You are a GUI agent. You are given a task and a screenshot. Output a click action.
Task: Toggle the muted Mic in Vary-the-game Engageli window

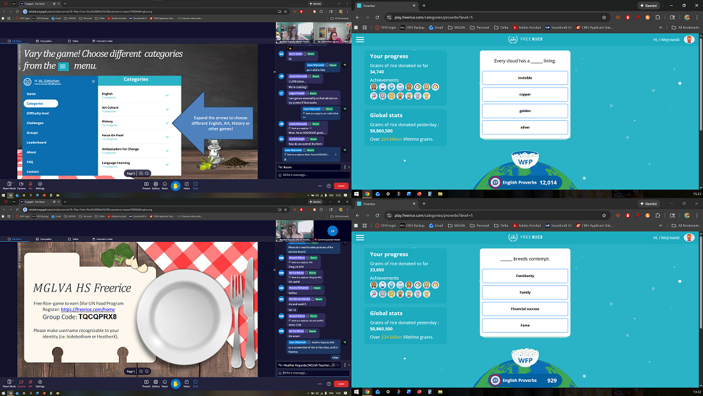click(x=31, y=185)
